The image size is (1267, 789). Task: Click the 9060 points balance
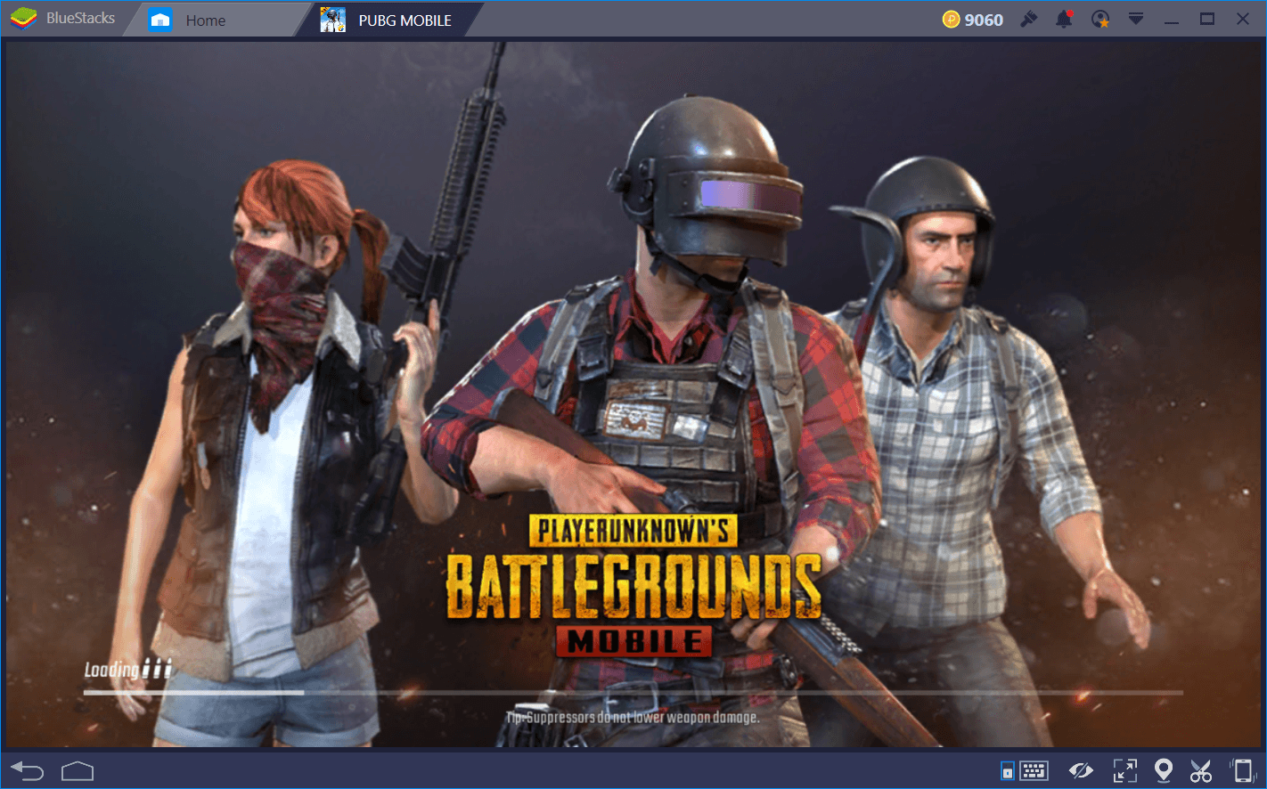pos(984,20)
